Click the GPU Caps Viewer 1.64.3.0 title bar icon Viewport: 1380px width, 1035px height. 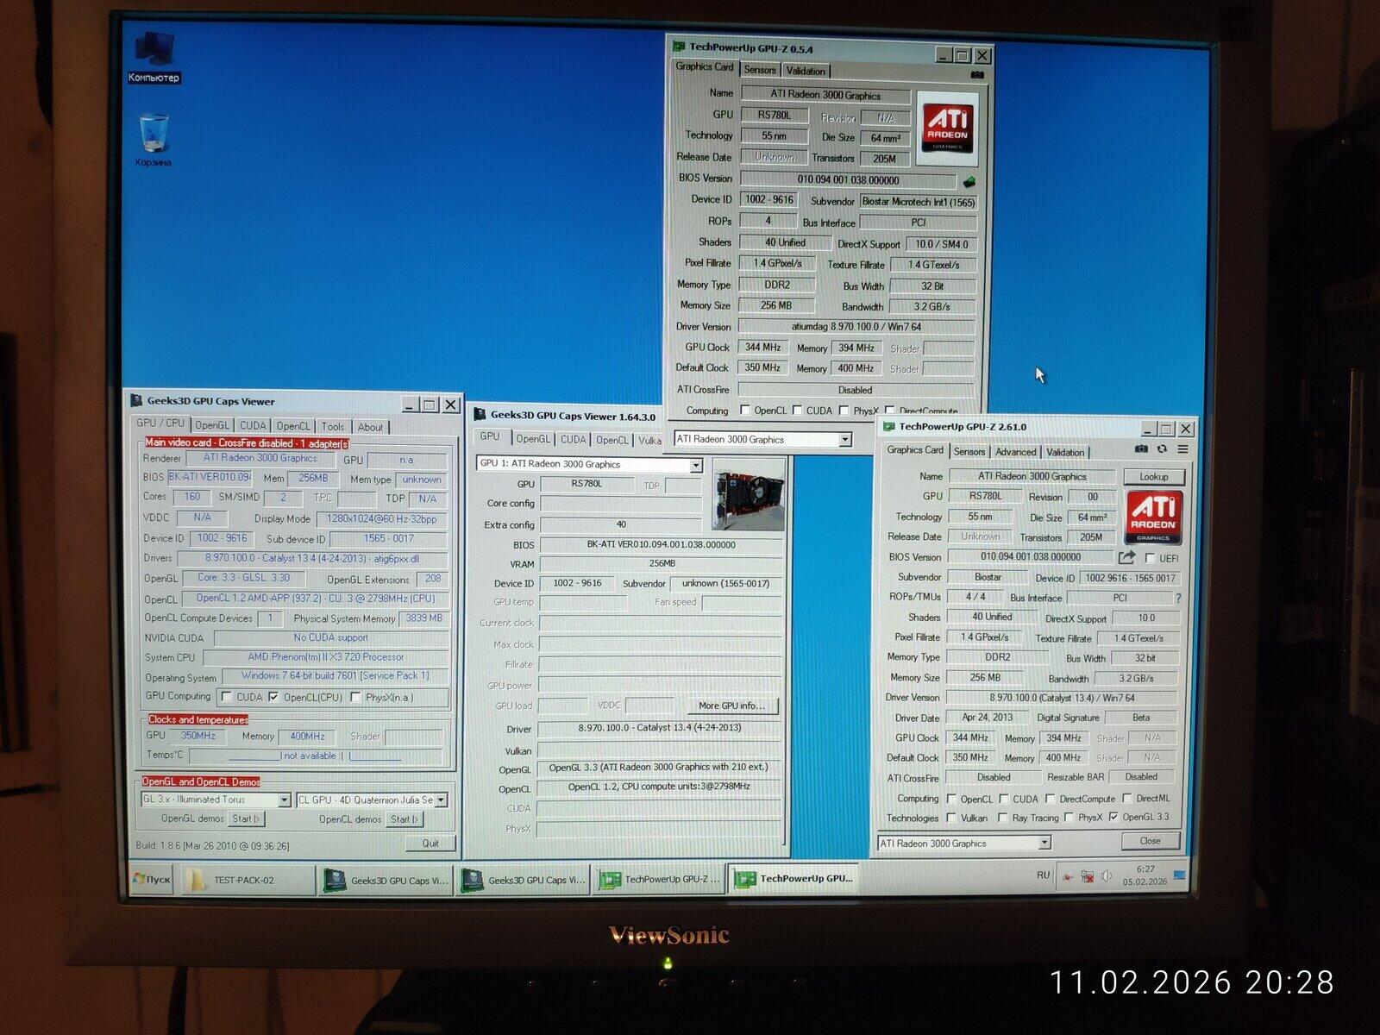(480, 416)
